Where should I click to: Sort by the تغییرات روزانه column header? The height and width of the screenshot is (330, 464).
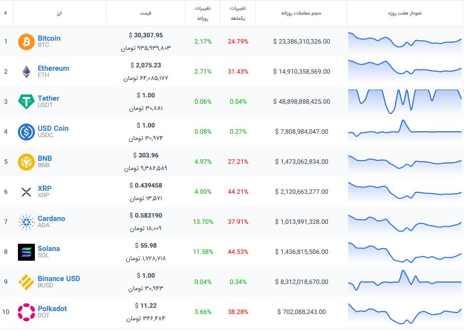tap(203, 13)
